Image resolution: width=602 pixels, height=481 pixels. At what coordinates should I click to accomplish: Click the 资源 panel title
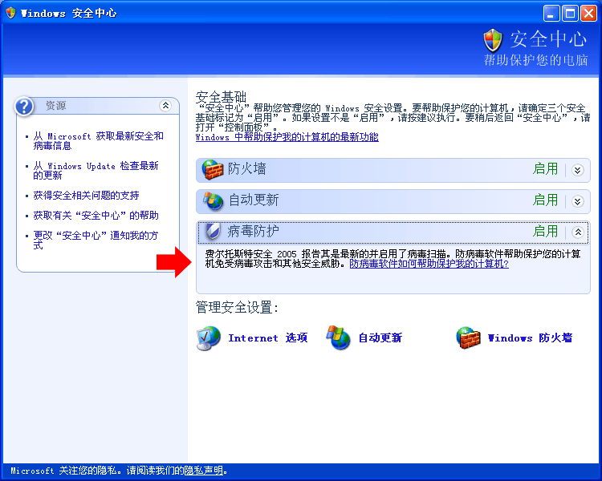coord(55,106)
